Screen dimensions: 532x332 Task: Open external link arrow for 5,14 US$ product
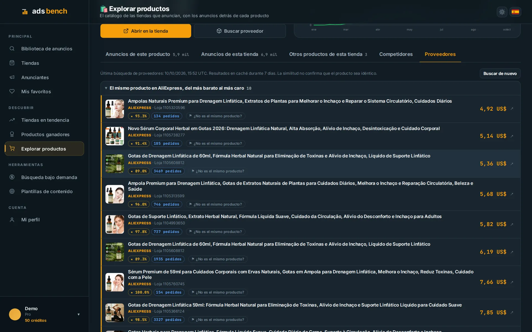click(512, 136)
